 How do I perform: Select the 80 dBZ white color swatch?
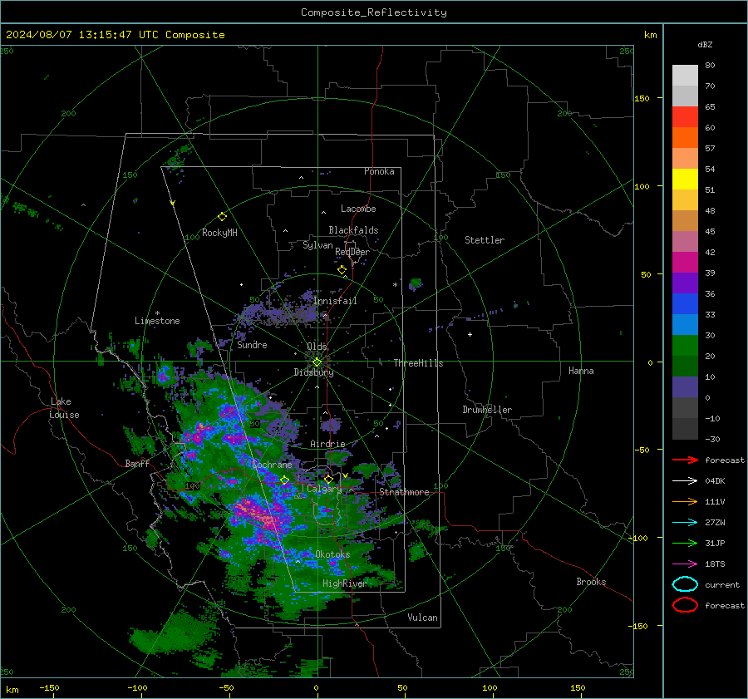tap(685, 76)
